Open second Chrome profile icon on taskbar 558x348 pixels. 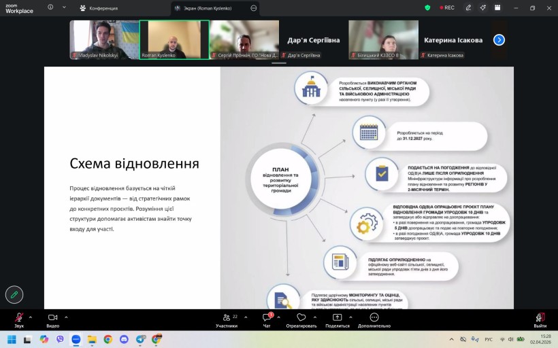pos(157,339)
